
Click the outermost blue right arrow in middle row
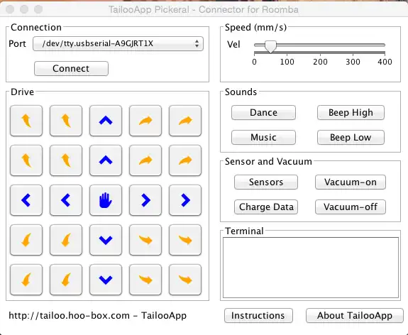(185, 200)
